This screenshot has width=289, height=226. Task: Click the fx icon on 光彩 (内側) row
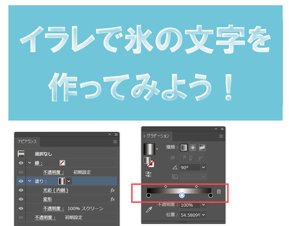[112, 190]
